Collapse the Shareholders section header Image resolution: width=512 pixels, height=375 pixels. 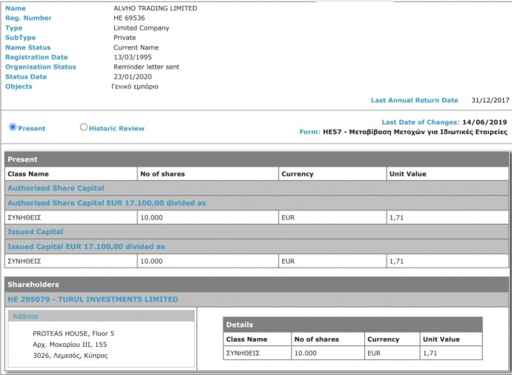(x=257, y=285)
